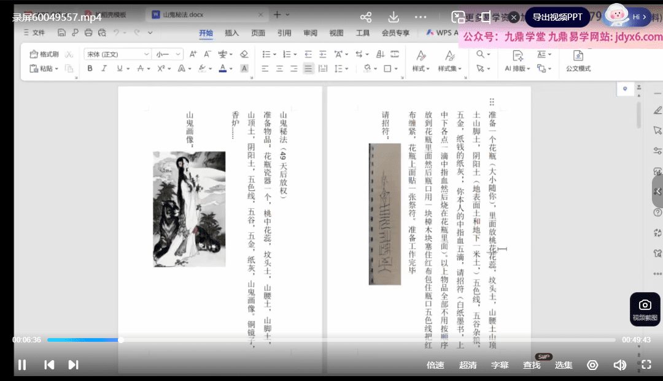663x381 pixels.
Task: Click the share icon in player header
Action: 366,17
